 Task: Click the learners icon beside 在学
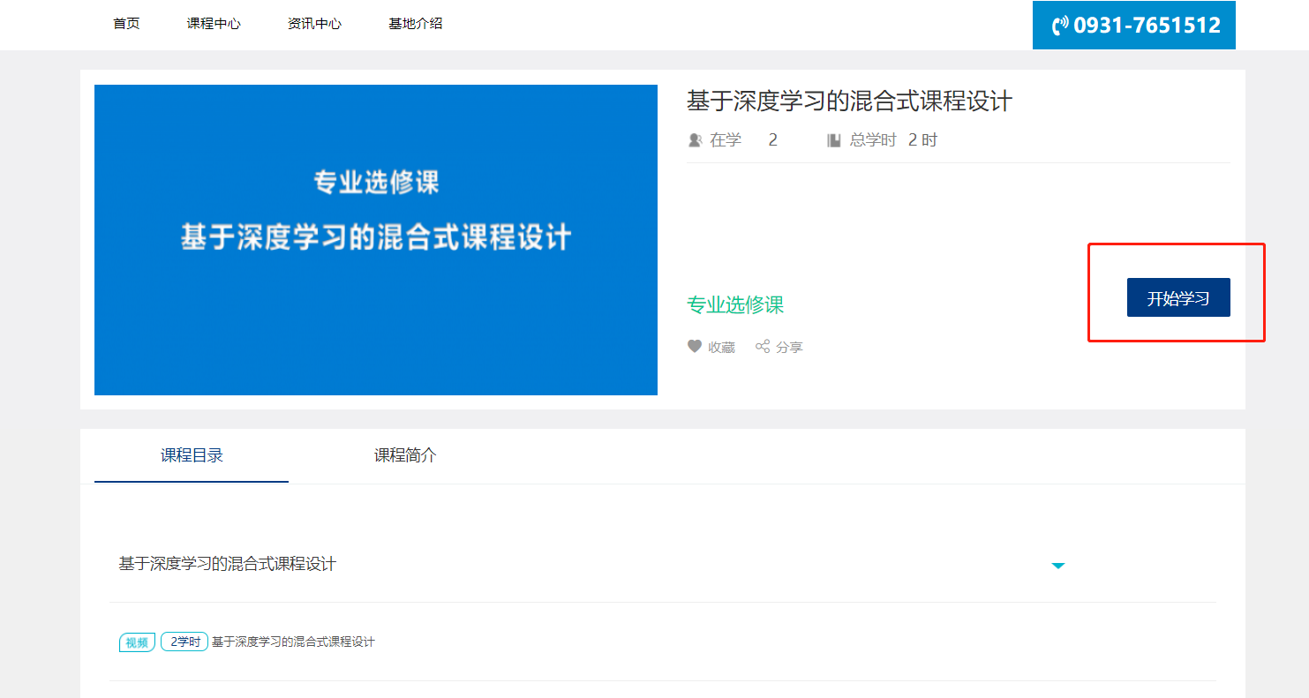pyautogui.click(x=695, y=140)
